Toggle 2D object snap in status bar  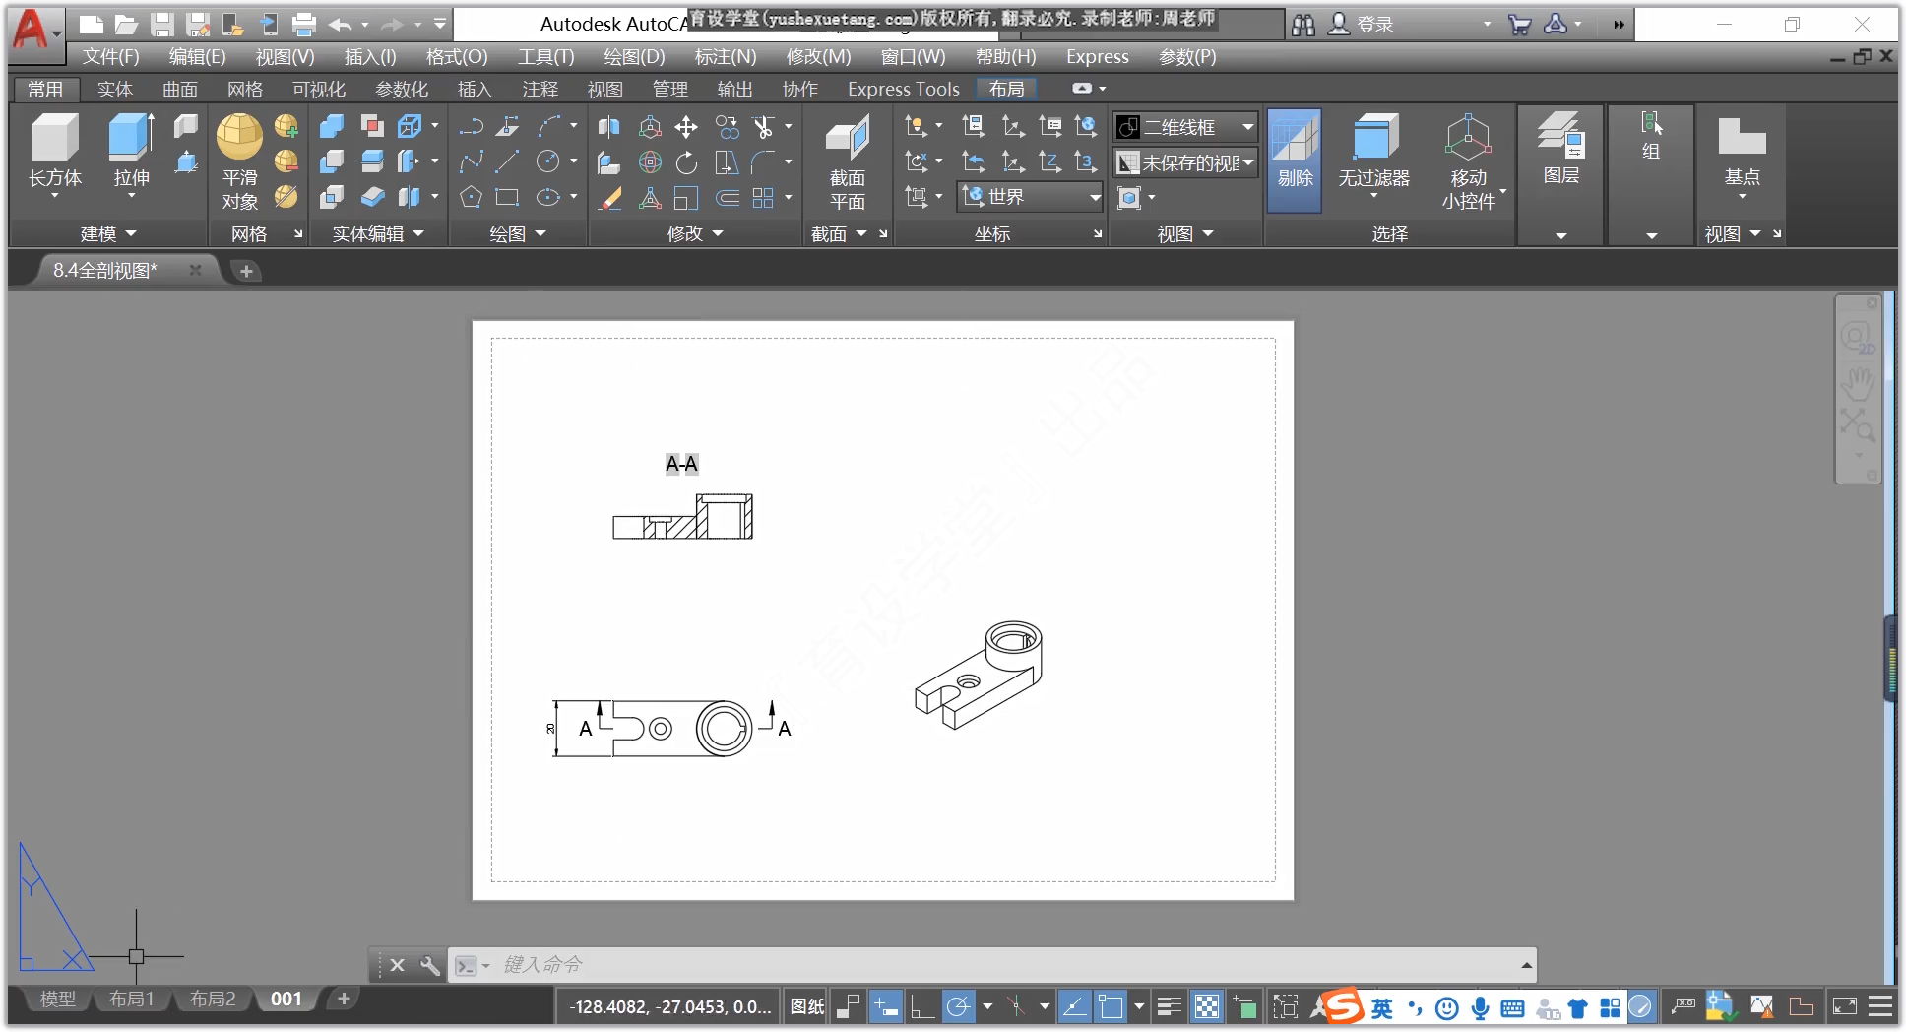coord(1111,1006)
